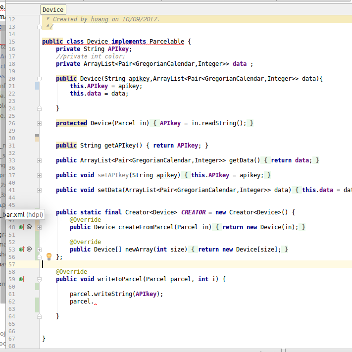Viewport: 352px width, 352px height.
Task: Click the lightbulb quick-fix icon
Action: tap(49, 256)
